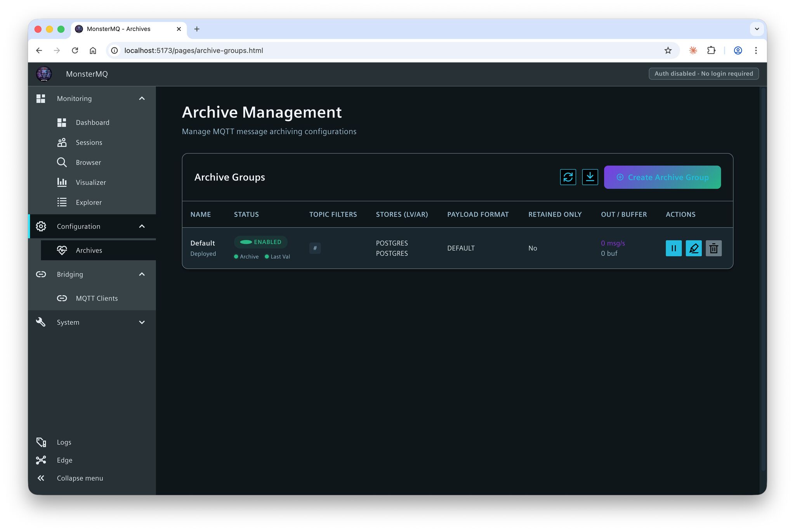Image resolution: width=795 pixels, height=532 pixels.
Task: Reload the current page
Action: [75, 50]
